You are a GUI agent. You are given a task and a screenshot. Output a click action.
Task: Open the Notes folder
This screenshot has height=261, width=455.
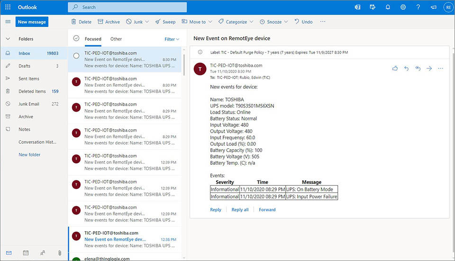click(34, 129)
